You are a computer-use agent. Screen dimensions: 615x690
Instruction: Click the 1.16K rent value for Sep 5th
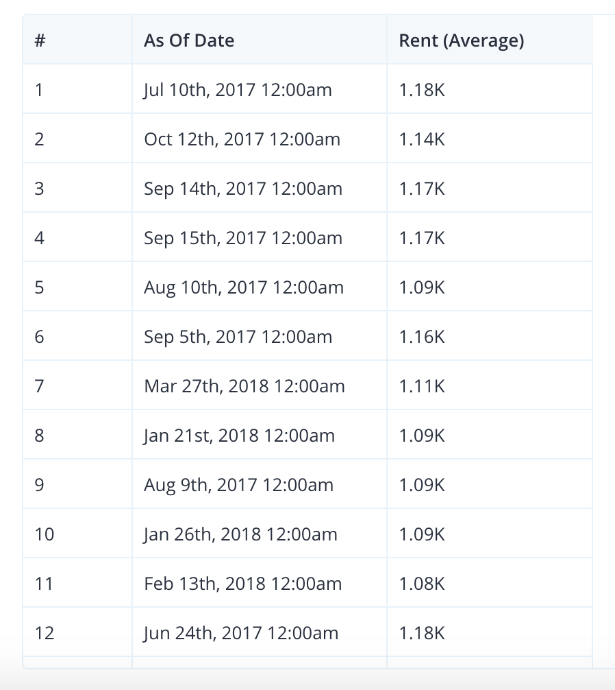click(x=422, y=336)
